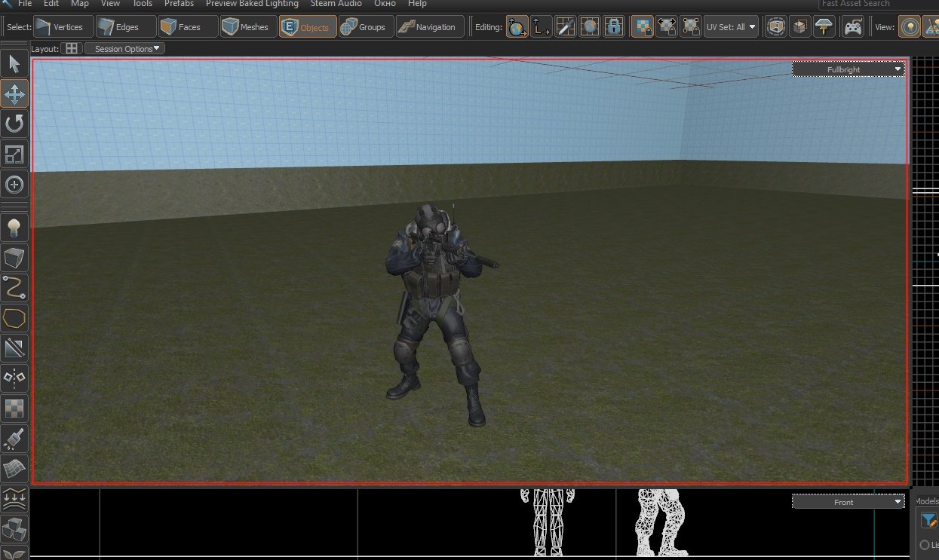Pick the Path curve tool
This screenshot has height=560, width=939.
(x=14, y=287)
